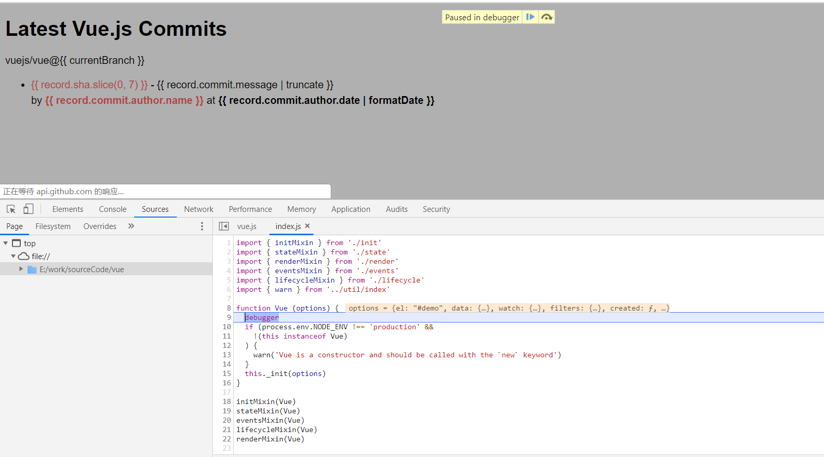This screenshot has height=457, width=824.
Task: Open the Overrides navigator tab
Action: pyautogui.click(x=100, y=226)
